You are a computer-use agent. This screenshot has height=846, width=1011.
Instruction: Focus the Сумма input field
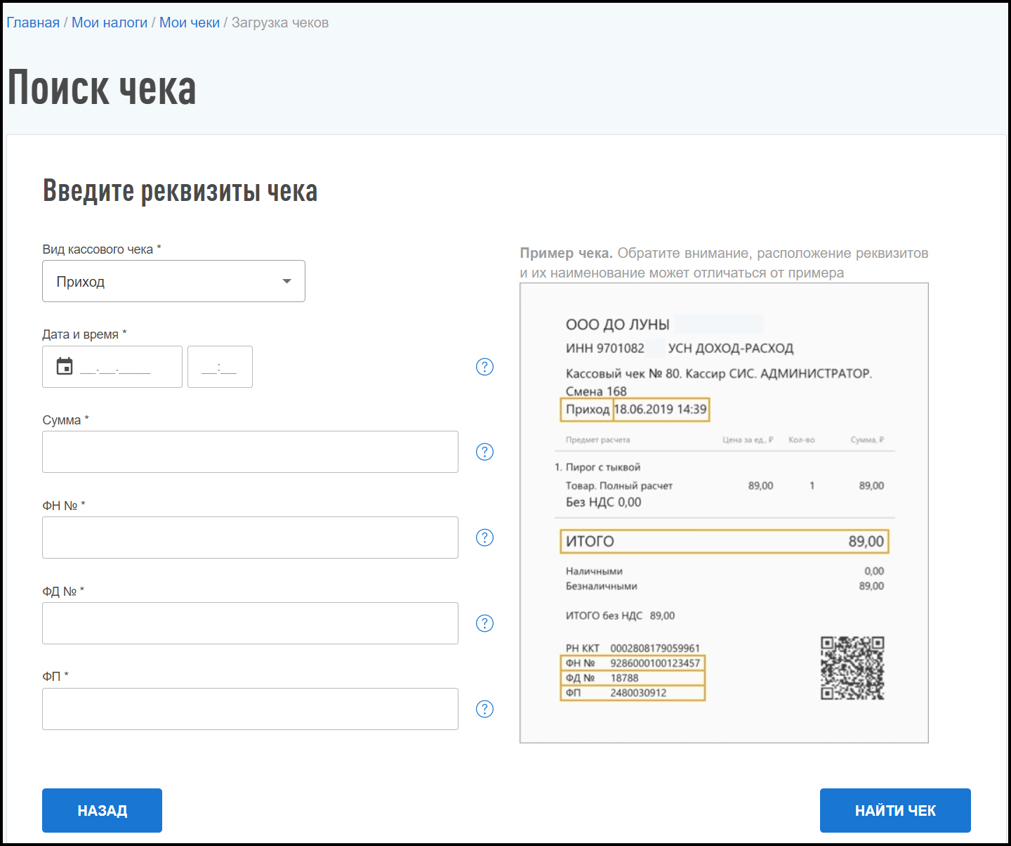click(250, 452)
